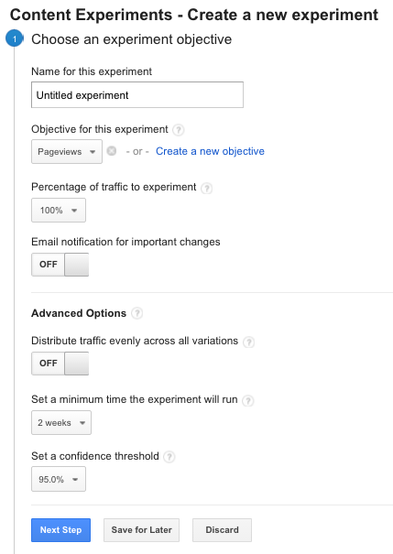Click the Save for Later button

tap(141, 530)
